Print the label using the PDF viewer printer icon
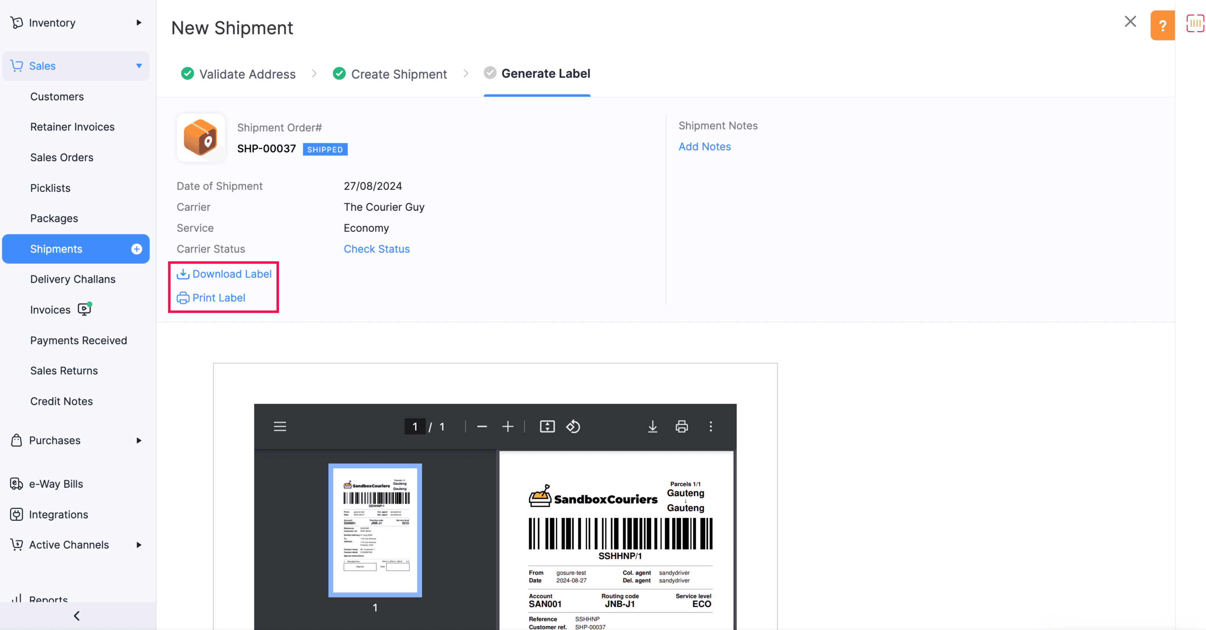This screenshot has width=1206, height=630. (x=681, y=426)
